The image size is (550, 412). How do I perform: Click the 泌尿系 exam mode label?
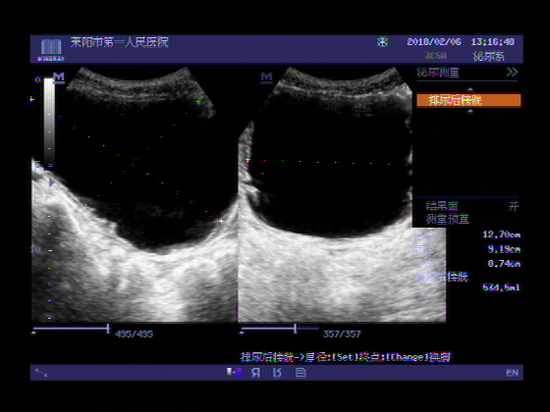click(x=489, y=56)
